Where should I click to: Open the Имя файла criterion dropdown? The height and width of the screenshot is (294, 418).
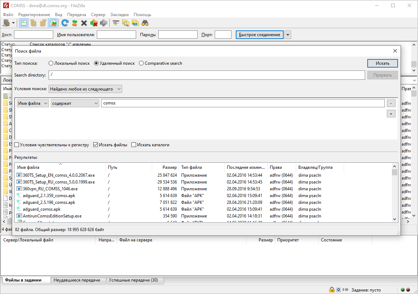33,103
